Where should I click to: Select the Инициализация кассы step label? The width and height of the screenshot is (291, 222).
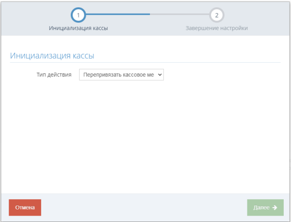click(x=78, y=28)
